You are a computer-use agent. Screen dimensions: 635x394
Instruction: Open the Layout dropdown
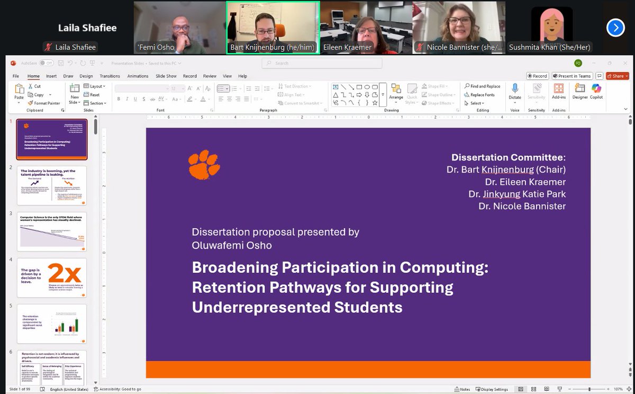coord(95,86)
